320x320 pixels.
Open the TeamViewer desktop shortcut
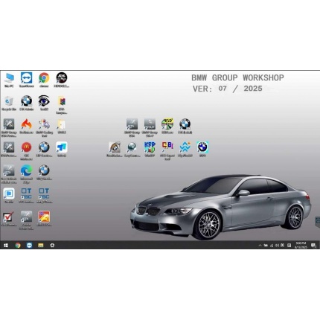(x=27, y=78)
